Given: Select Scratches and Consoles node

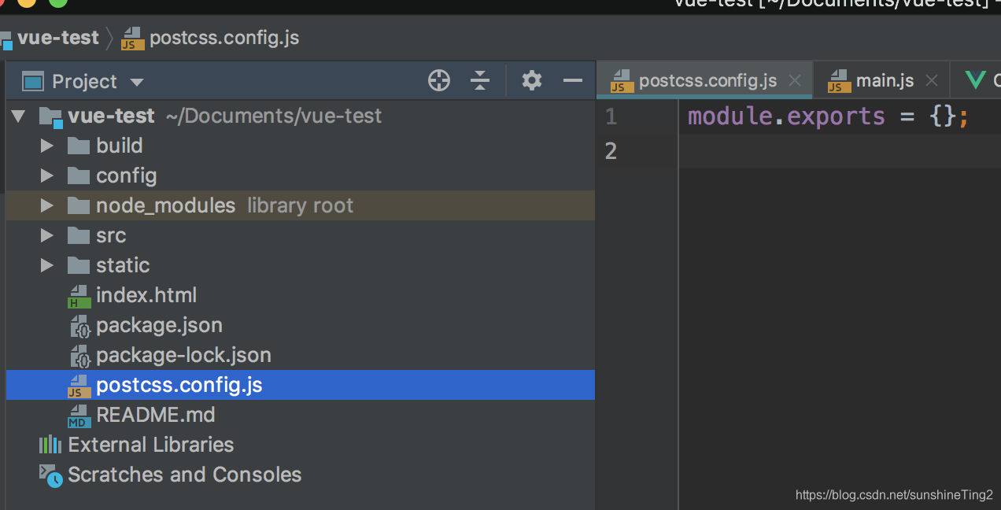Looking at the screenshot, I should point(185,475).
